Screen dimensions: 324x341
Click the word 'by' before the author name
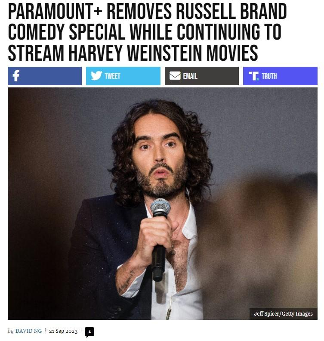point(11,331)
